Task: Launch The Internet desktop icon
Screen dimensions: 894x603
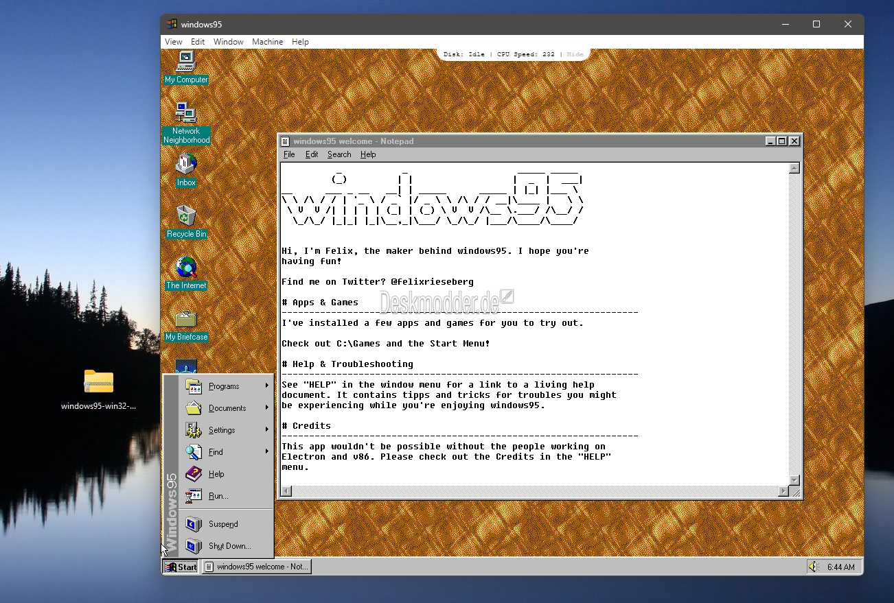Action: pos(186,273)
